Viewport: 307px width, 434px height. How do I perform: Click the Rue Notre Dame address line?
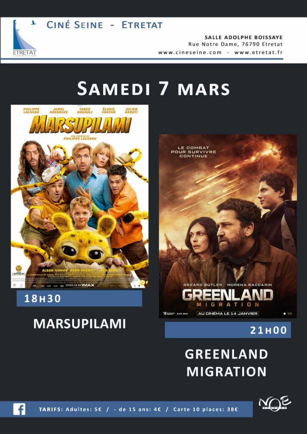coord(236,44)
